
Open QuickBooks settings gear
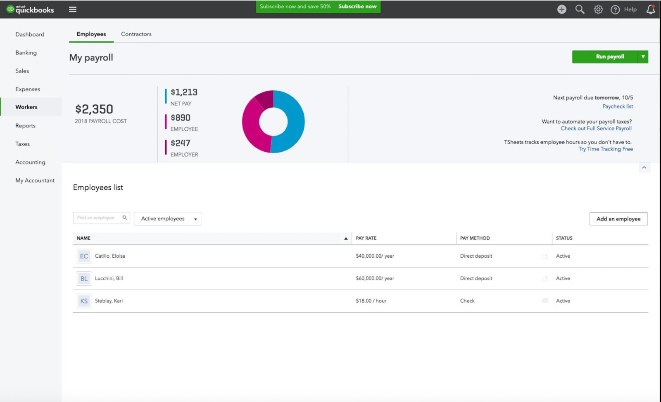pyautogui.click(x=598, y=9)
